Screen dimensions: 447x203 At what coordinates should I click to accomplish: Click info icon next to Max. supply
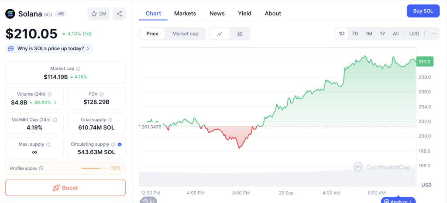48,145
